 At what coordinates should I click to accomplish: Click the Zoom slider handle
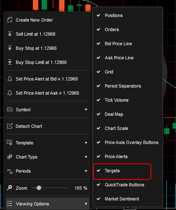point(39,188)
